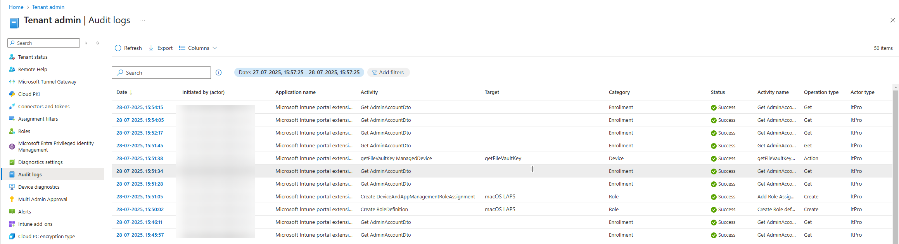
Task: Click the Intune add-ons icon
Action: coord(12,224)
